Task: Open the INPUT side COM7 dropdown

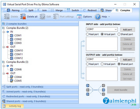Action: point(116,29)
